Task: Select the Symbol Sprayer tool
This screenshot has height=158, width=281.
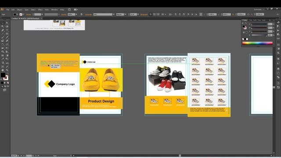Action: coord(3,63)
